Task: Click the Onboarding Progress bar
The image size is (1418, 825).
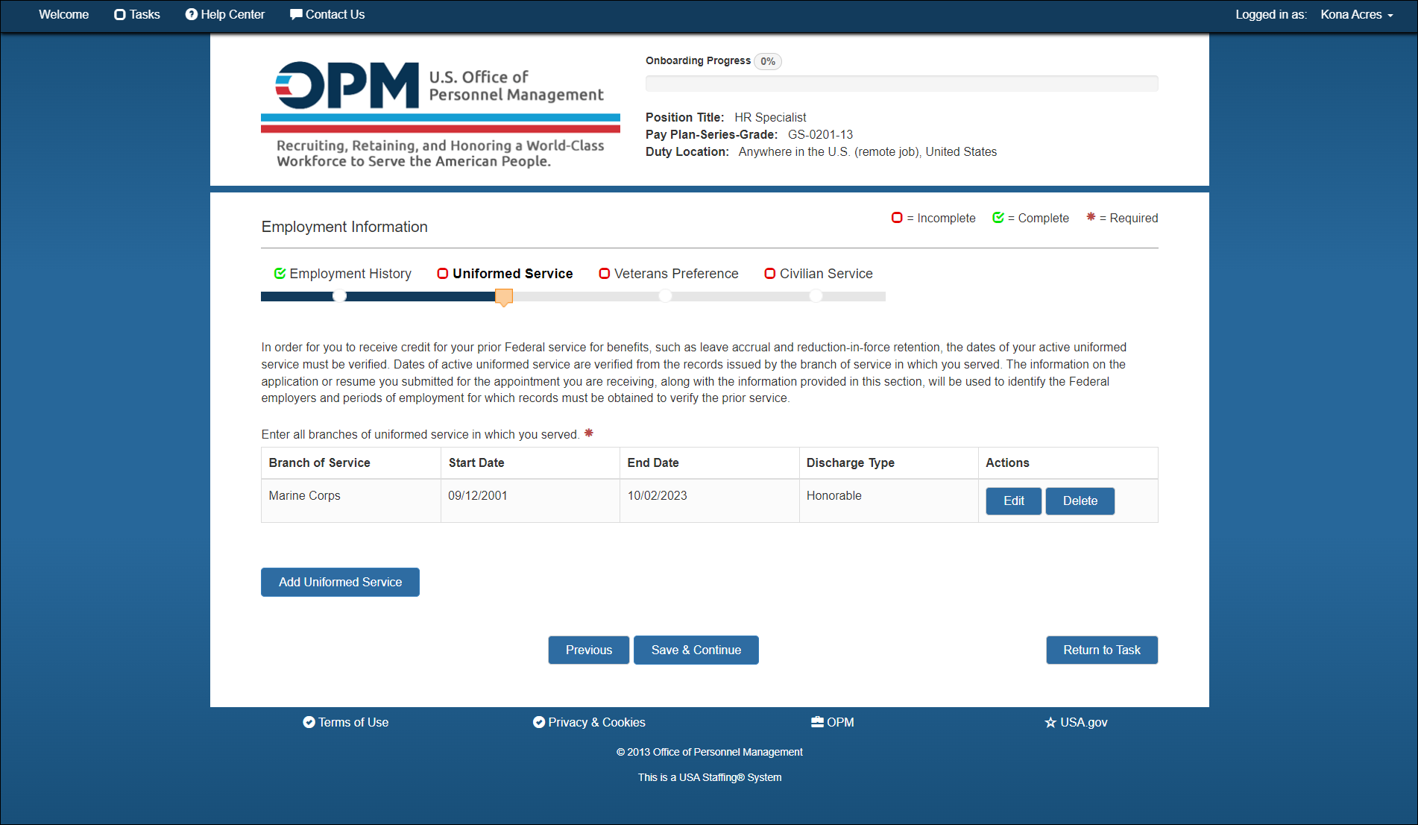Action: click(x=901, y=84)
